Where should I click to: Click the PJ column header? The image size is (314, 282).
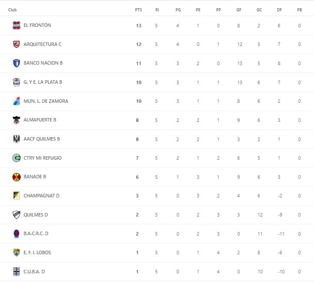(157, 10)
